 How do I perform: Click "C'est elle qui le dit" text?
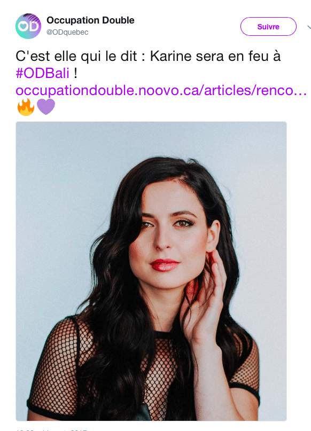point(76,57)
